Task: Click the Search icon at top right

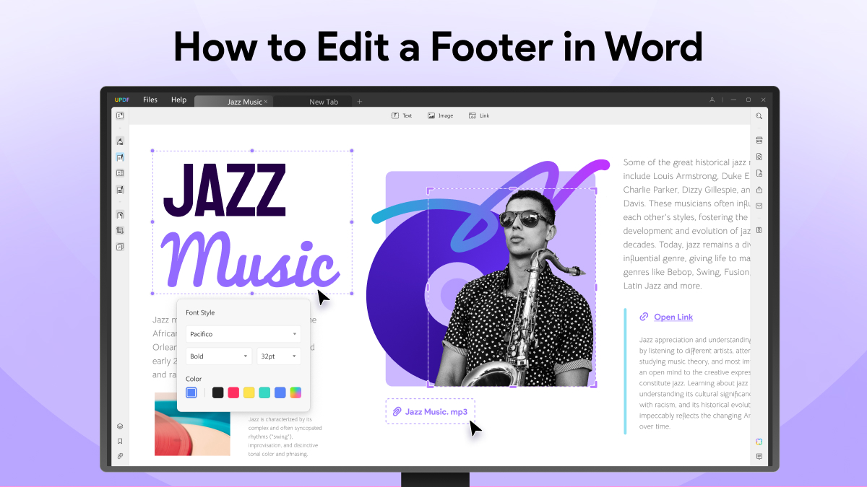Action: click(x=759, y=115)
